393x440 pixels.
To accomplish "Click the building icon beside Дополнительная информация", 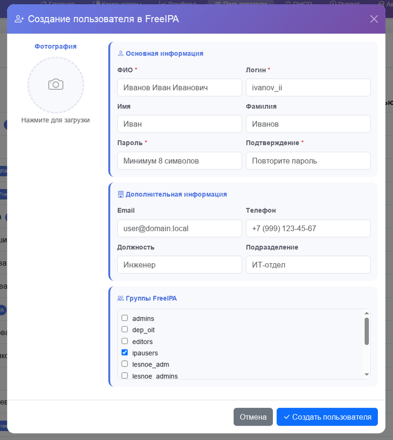I will click(120, 194).
